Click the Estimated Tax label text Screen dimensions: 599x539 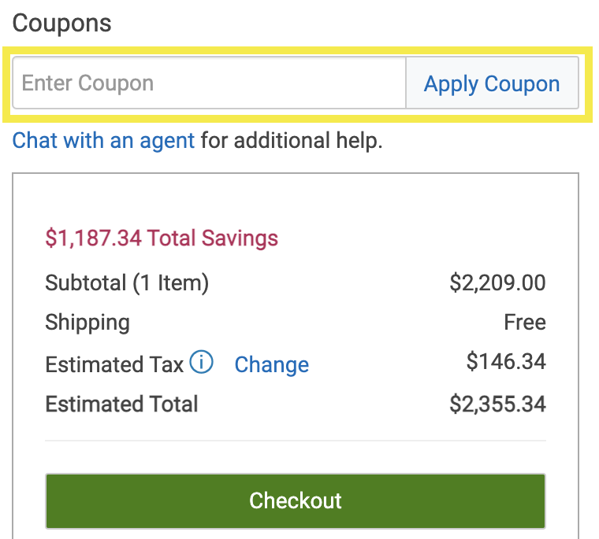(x=114, y=365)
